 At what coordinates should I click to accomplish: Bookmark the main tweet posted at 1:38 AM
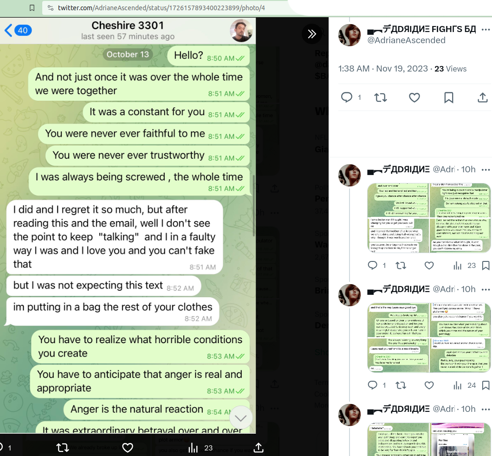coord(449,98)
